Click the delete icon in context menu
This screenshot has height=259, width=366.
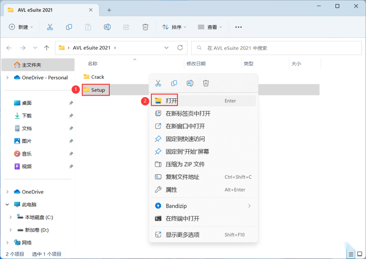tap(206, 83)
